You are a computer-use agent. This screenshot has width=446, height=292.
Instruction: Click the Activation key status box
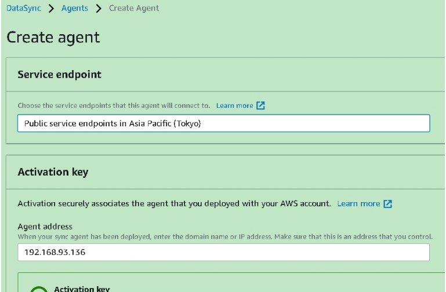coord(231,282)
